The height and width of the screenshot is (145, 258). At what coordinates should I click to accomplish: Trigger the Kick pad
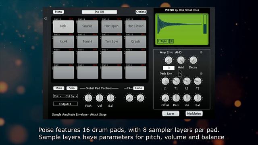(63, 26)
